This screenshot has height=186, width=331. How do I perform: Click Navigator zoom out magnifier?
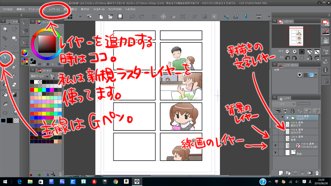click(x=287, y=52)
